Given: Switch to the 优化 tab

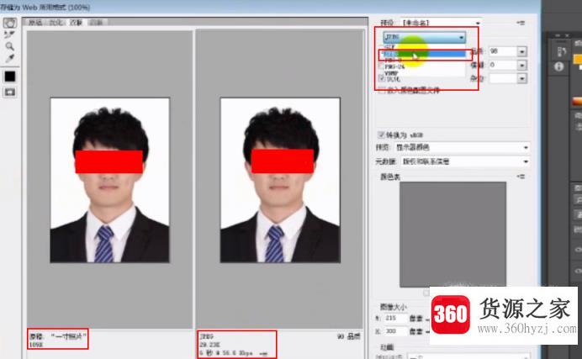Looking at the screenshot, I should pyautogui.click(x=56, y=23).
